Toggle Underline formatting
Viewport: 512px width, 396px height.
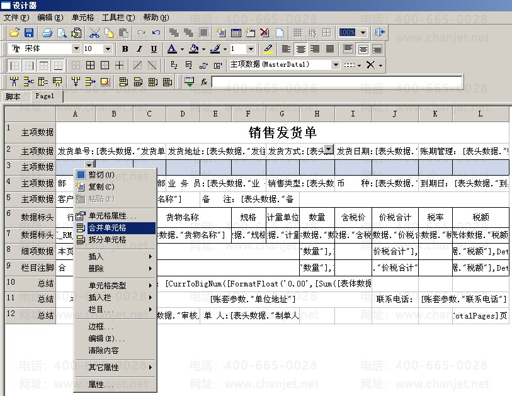[154, 49]
